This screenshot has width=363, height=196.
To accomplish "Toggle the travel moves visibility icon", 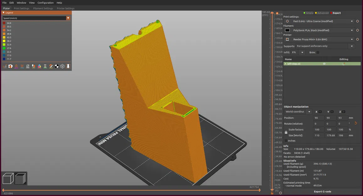I will [x=5, y=66].
